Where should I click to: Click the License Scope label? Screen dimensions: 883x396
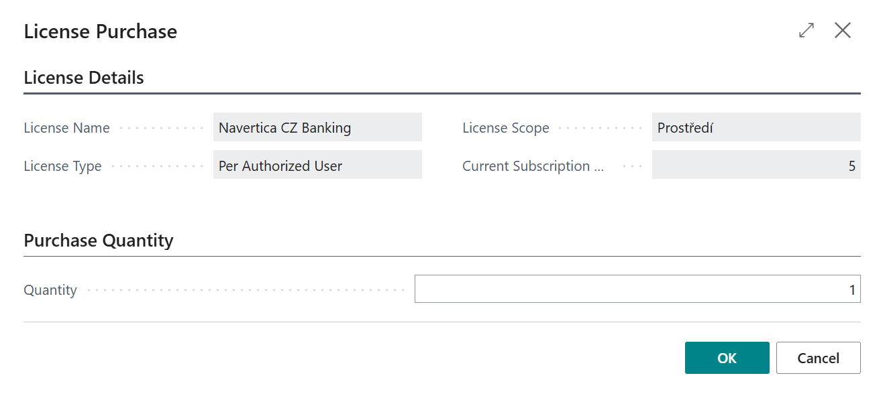pyautogui.click(x=506, y=127)
